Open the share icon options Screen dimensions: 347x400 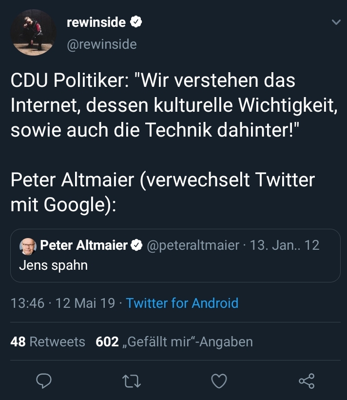pos(307,380)
